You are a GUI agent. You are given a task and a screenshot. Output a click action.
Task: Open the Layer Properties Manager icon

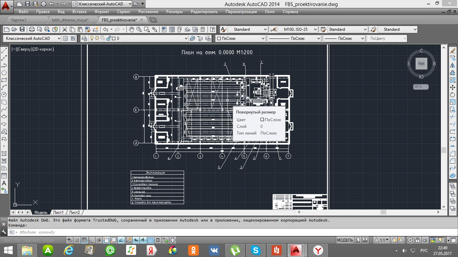pyautogui.click(x=84, y=38)
